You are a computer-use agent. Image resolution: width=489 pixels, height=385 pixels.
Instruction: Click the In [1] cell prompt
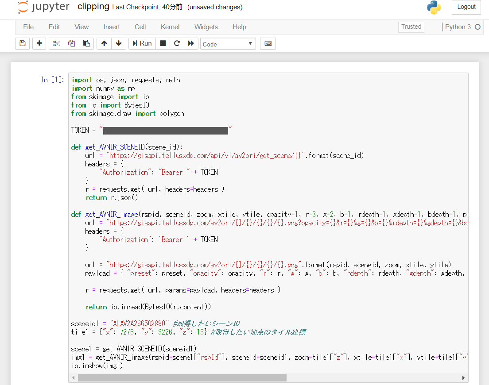(x=52, y=80)
